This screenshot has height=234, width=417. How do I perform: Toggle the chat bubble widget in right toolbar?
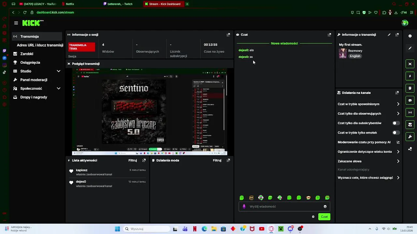[410, 100]
